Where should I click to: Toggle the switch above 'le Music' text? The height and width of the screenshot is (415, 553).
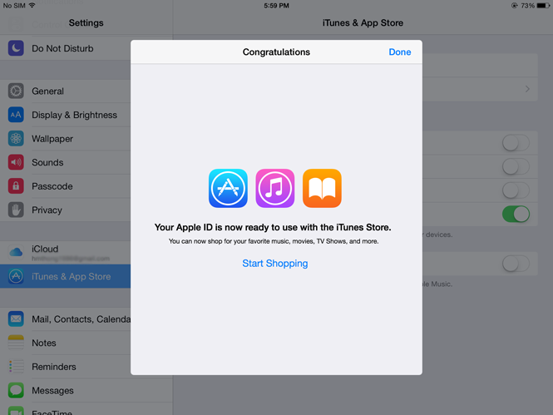pyautogui.click(x=516, y=264)
